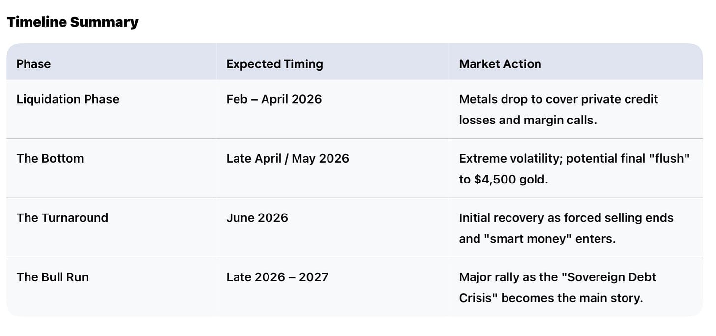Click the Late April / May 2026 cell
The height and width of the screenshot is (336, 716).
(287, 159)
